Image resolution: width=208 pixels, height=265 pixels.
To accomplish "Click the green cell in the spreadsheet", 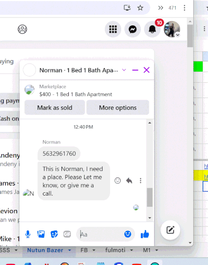I will [x=198, y=66].
